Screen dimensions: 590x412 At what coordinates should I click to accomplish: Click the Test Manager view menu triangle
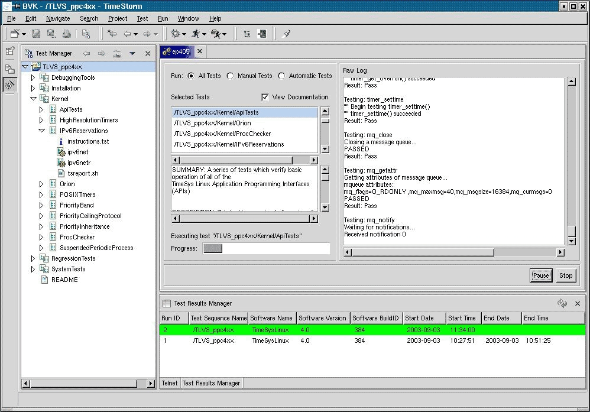point(132,53)
